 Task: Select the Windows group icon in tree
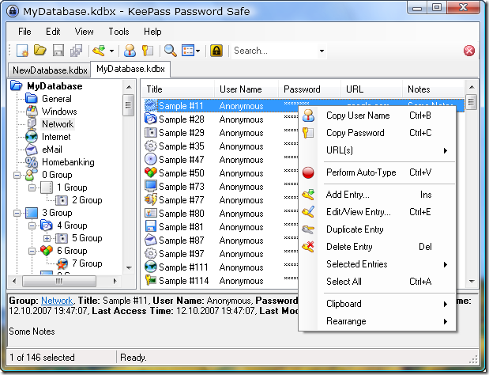(32, 112)
